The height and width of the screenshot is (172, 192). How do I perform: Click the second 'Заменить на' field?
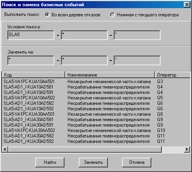click(x=84, y=60)
